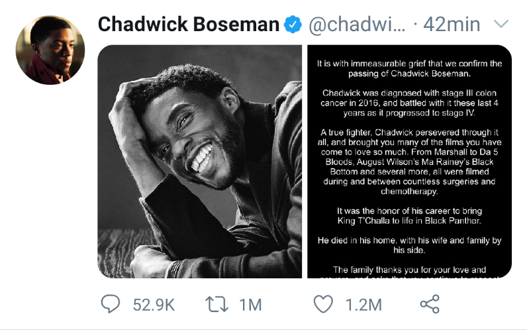
Task: Click the 42min timestamp
Action: [x=451, y=25]
